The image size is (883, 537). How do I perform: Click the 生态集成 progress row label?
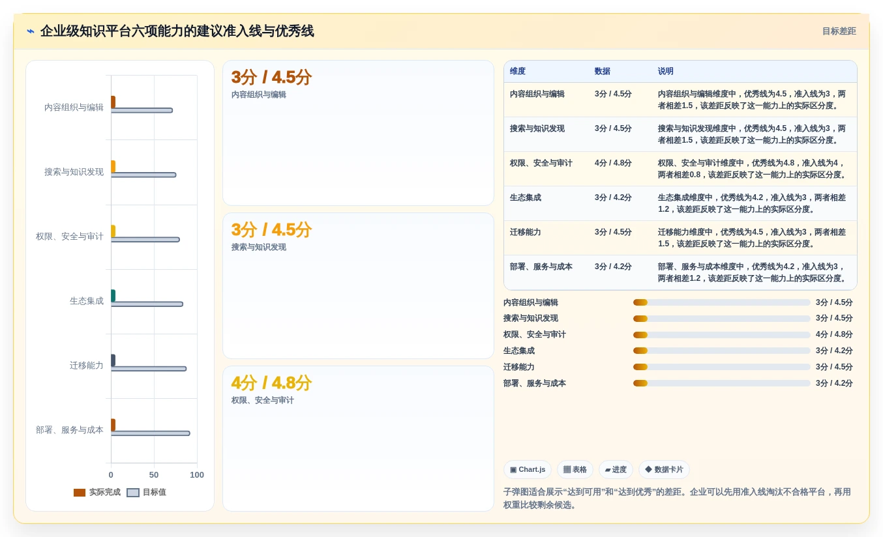click(519, 351)
